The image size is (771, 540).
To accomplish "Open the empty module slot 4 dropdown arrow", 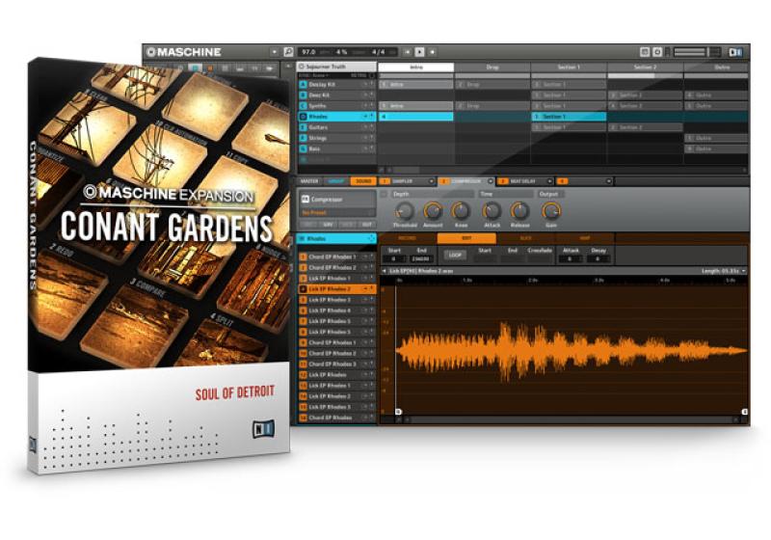I will [x=609, y=181].
